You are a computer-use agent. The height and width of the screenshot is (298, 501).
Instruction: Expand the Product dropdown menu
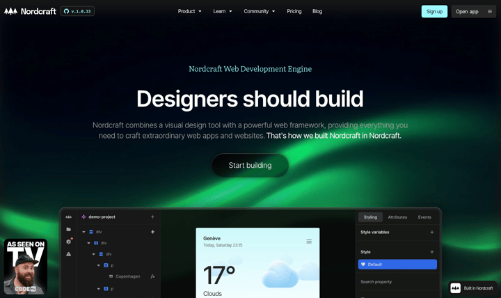coord(189,11)
